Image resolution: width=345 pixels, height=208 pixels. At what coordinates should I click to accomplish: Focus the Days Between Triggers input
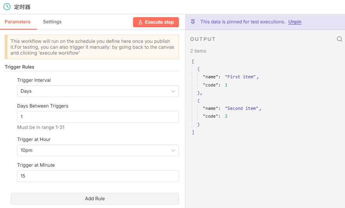click(98, 117)
